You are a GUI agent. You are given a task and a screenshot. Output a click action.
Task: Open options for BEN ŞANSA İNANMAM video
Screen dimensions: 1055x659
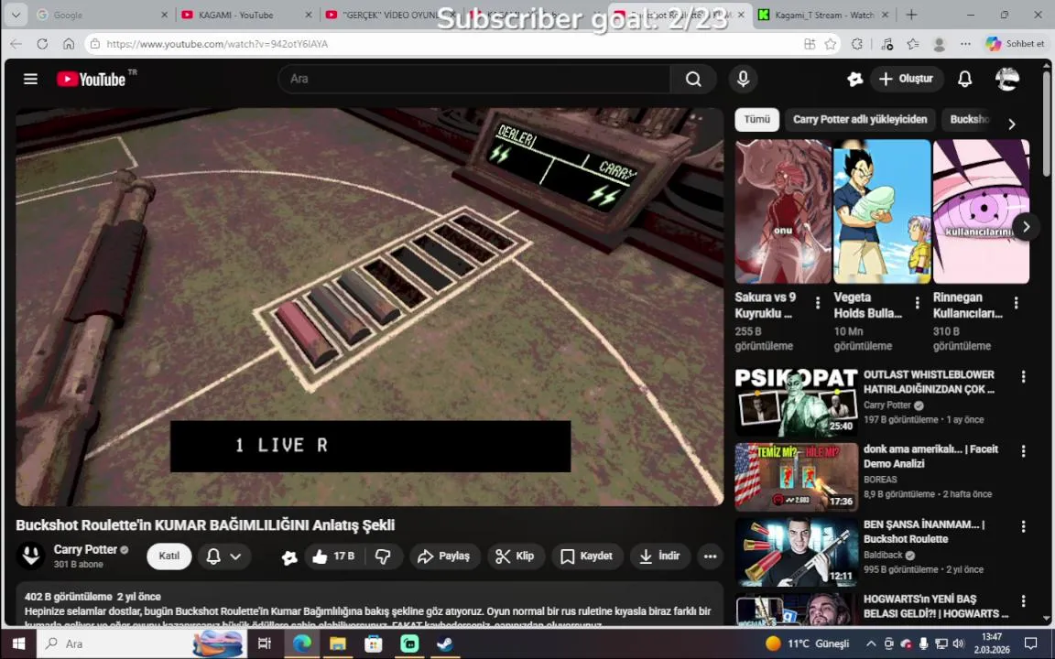(x=1023, y=526)
